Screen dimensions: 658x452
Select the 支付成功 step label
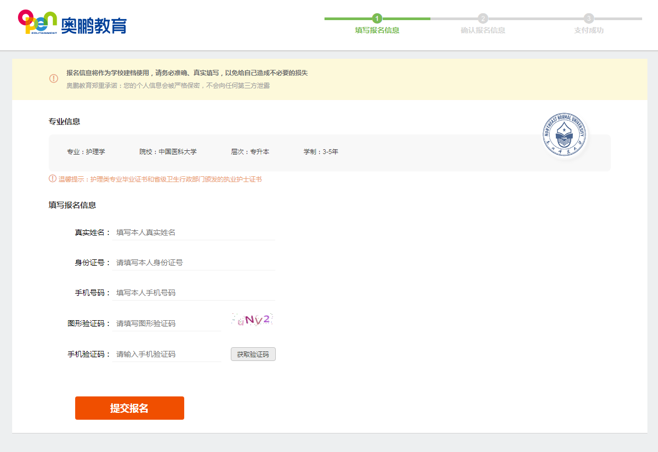[589, 31]
